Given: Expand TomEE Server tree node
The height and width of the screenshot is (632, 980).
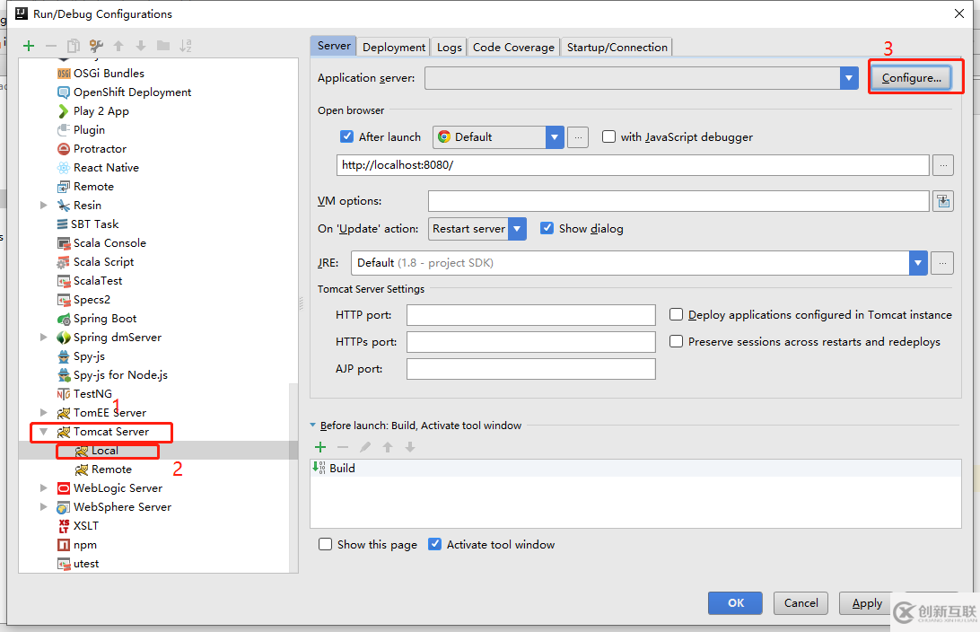Looking at the screenshot, I should click(44, 413).
